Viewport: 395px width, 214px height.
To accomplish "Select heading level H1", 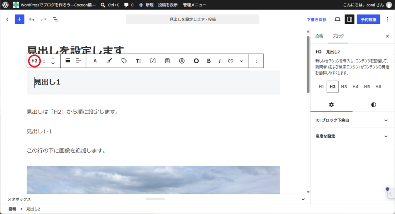I will tap(321, 87).
